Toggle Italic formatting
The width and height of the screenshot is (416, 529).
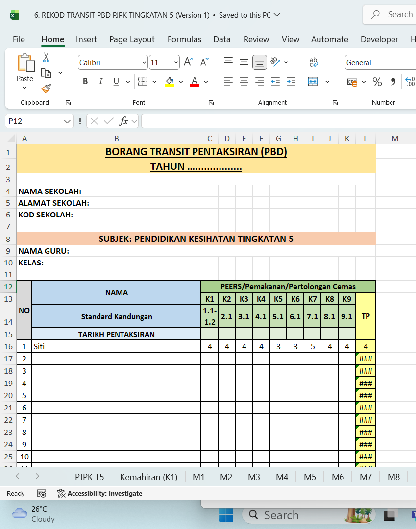tap(101, 82)
